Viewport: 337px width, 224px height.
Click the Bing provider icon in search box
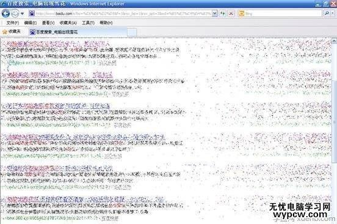point(242,13)
